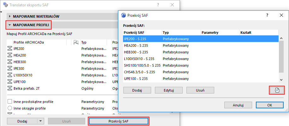The height and width of the screenshot is (126, 289).
Task: Click the I-beam icon beside HEB300
Action: [x=9, y=62]
